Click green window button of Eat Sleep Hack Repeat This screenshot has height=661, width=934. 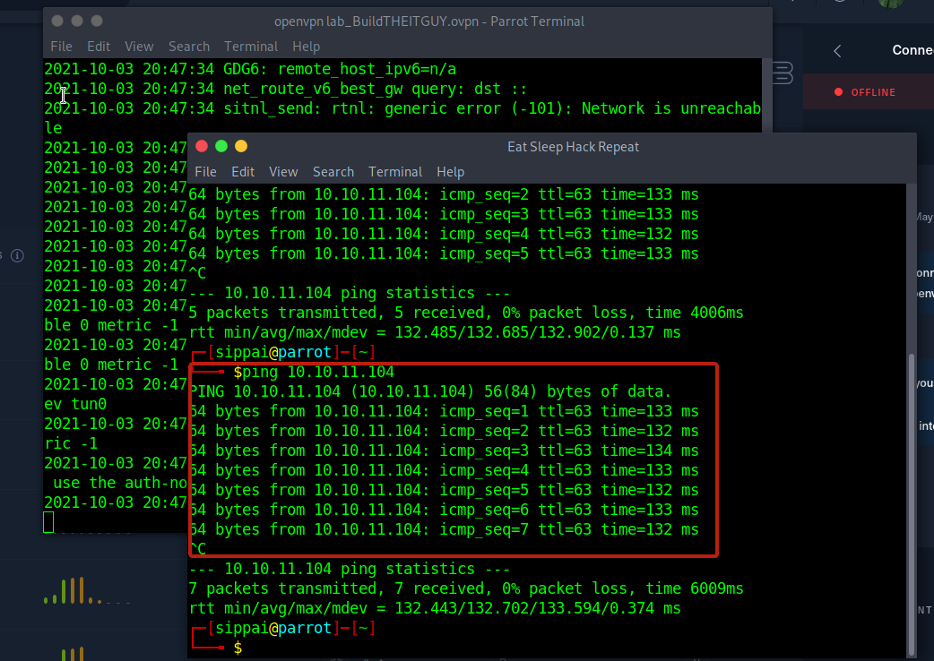(221, 146)
